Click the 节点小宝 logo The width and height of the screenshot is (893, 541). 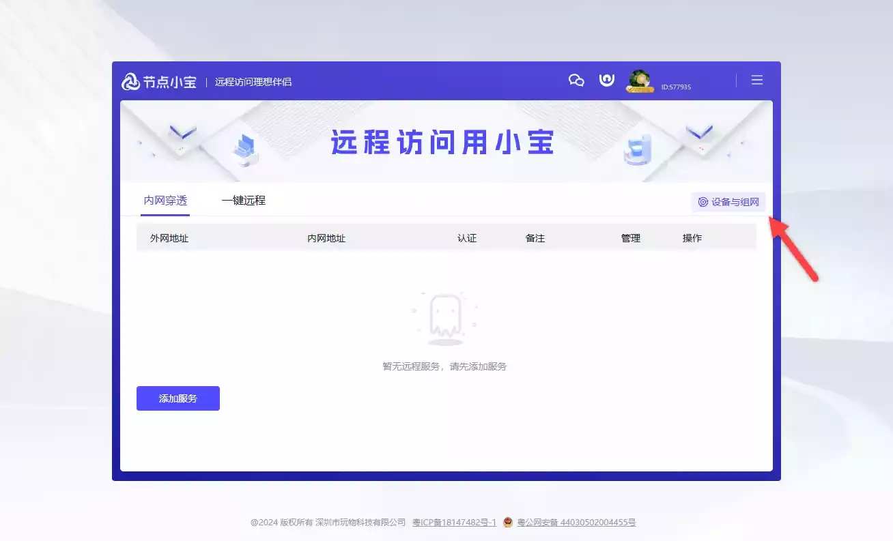tap(159, 82)
